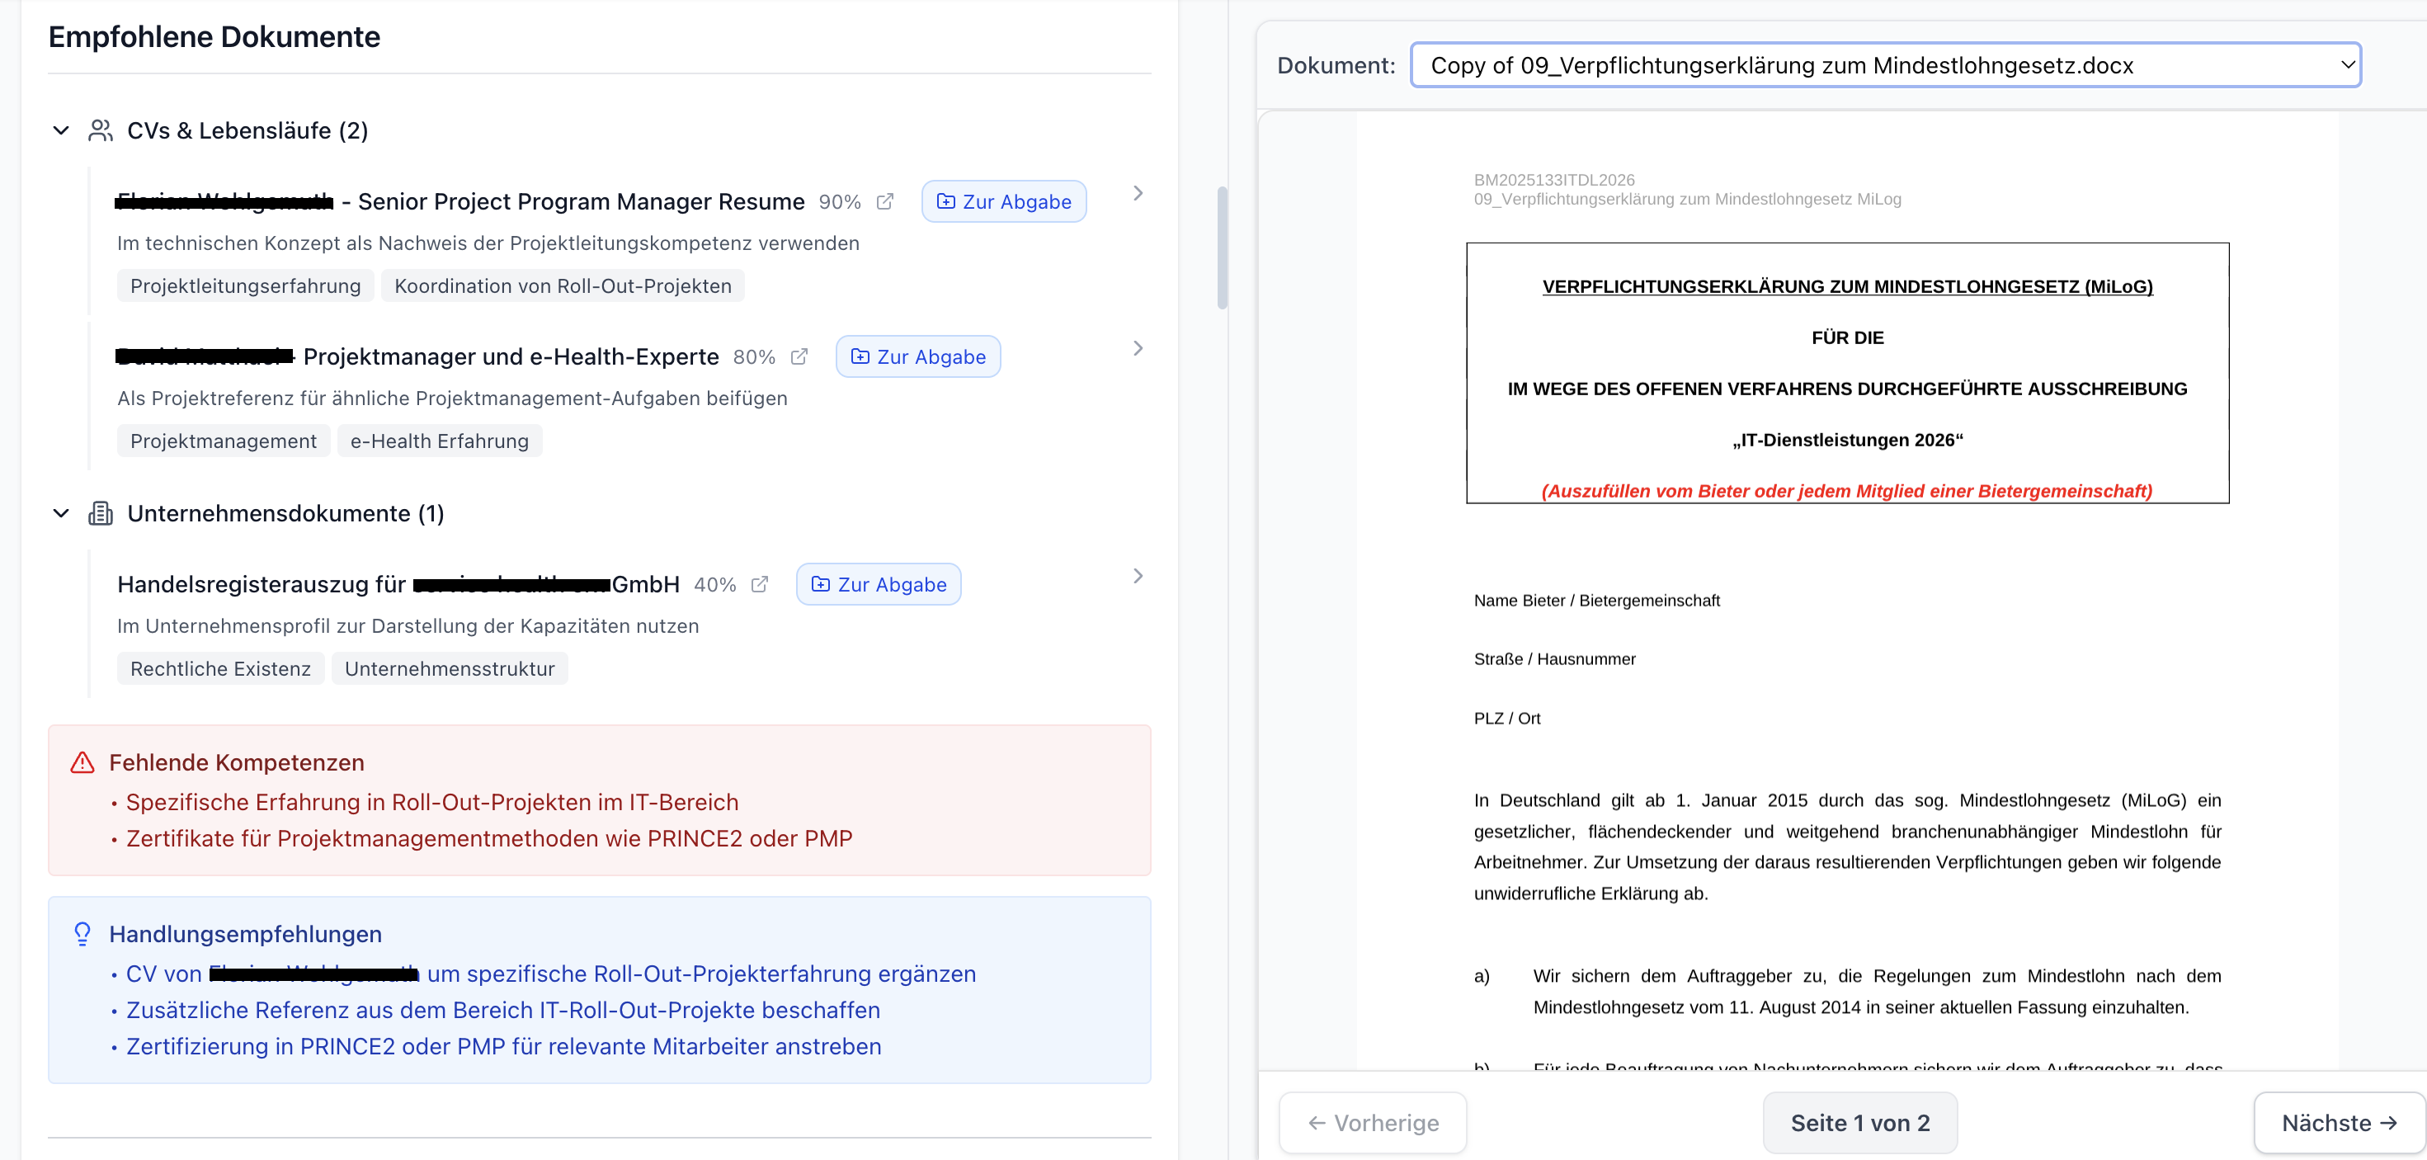
Task: Click the left panel vertical scrollbar
Action: coord(1222,248)
